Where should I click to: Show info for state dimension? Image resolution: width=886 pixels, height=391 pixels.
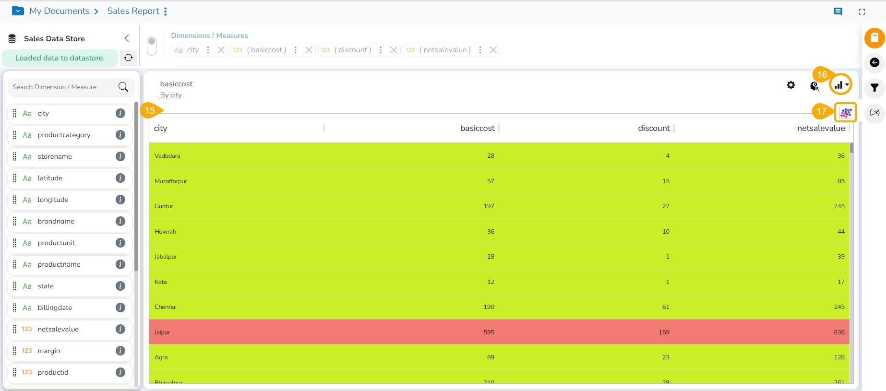click(x=120, y=286)
